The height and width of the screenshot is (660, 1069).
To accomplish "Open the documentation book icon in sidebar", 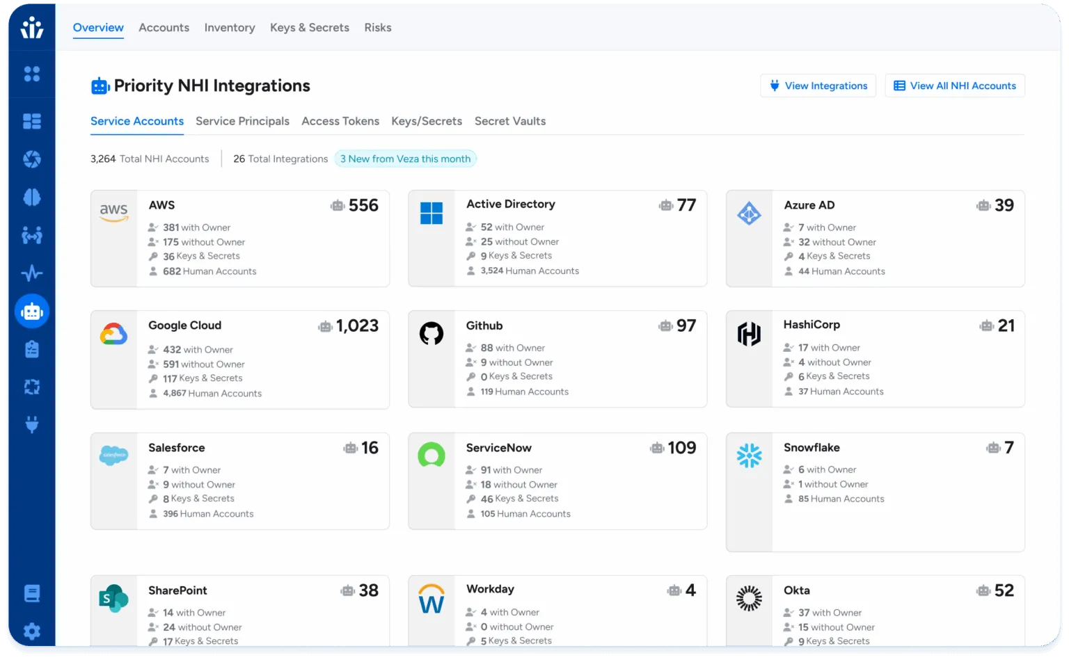I will (x=32, y=593).
